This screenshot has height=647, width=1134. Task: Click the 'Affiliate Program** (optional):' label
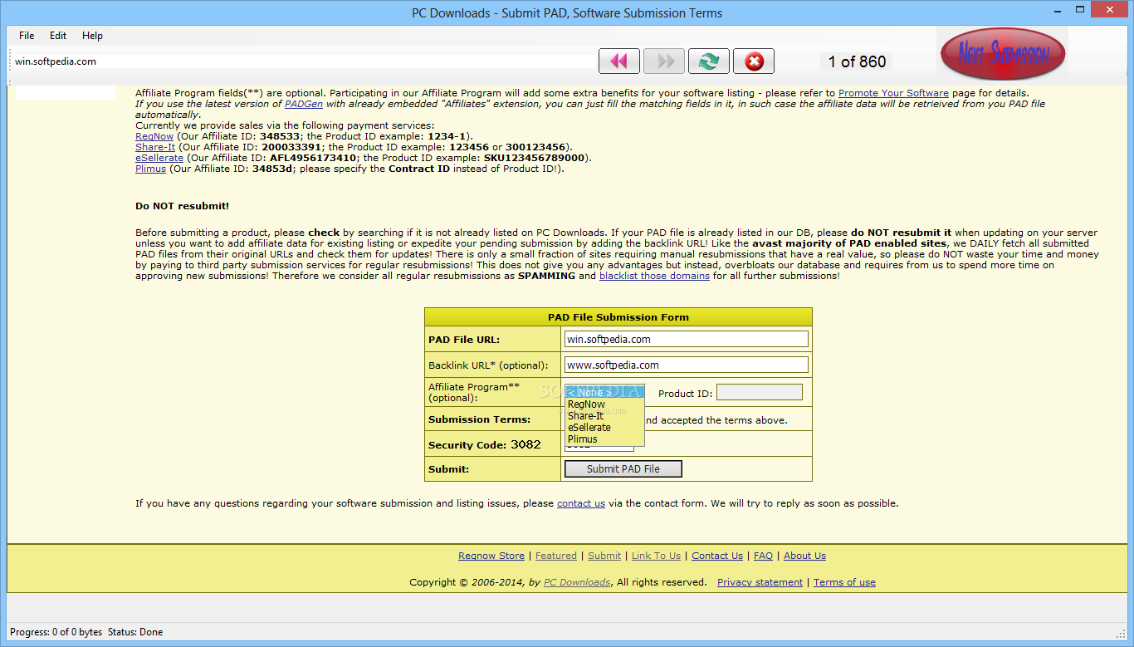pos(474,392)
